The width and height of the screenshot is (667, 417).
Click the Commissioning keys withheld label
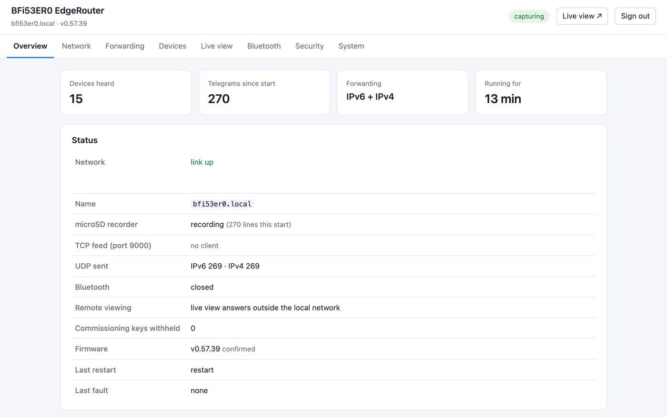pos(127,328)
